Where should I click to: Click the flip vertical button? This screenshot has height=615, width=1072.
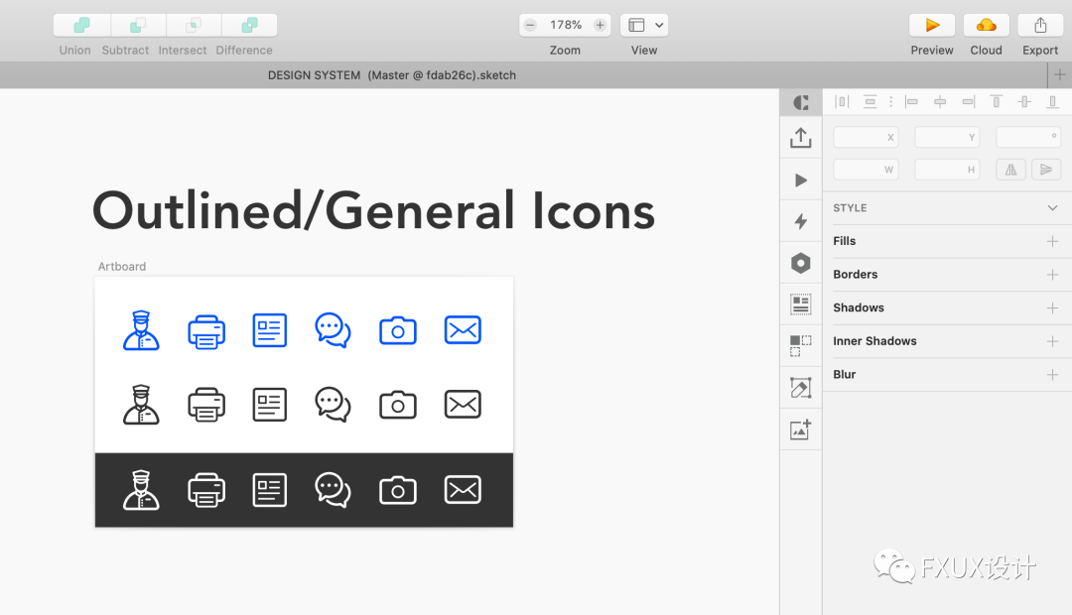[1046, 170]
